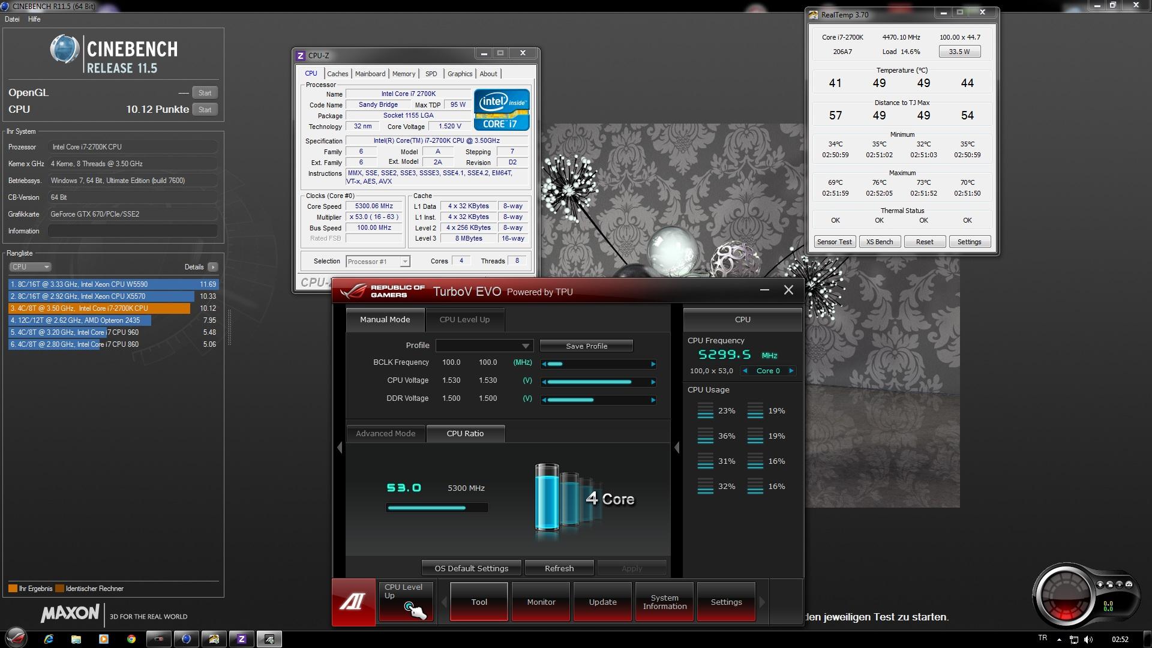Open the ROG Start menu orb
Viewport: 1152px width, 648px height.
(17, 638)
